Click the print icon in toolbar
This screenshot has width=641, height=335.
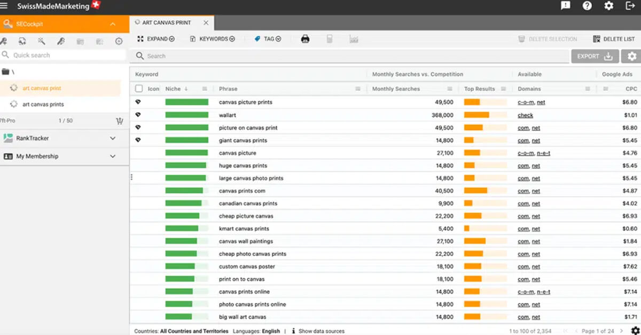point(305,39)
